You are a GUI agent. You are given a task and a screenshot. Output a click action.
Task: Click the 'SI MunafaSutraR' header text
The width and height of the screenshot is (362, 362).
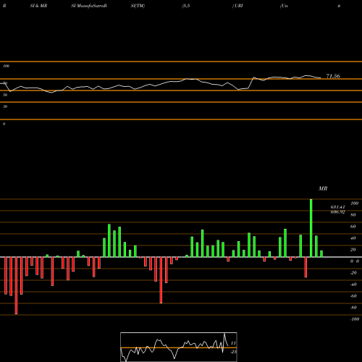tap(89, 6)
